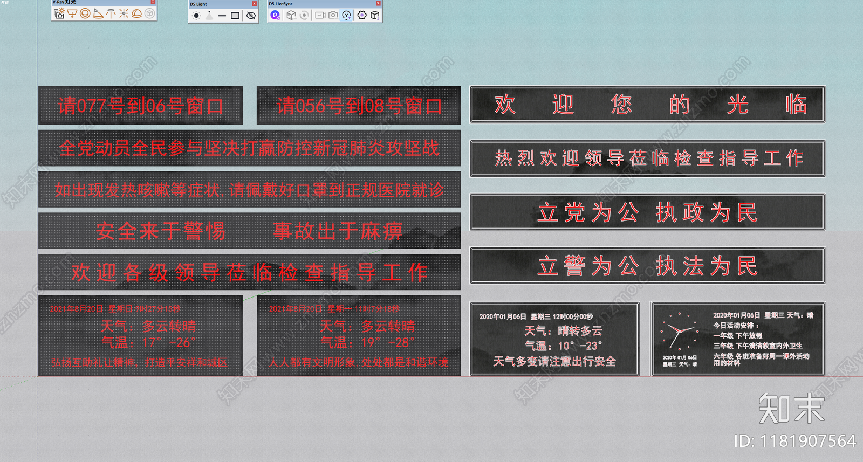Image resolution: width=863 pixels, height=462 pixels.
Task: Select the weather panel '多云转晴 19° -28°'
Action: click(x=359, y=335)
